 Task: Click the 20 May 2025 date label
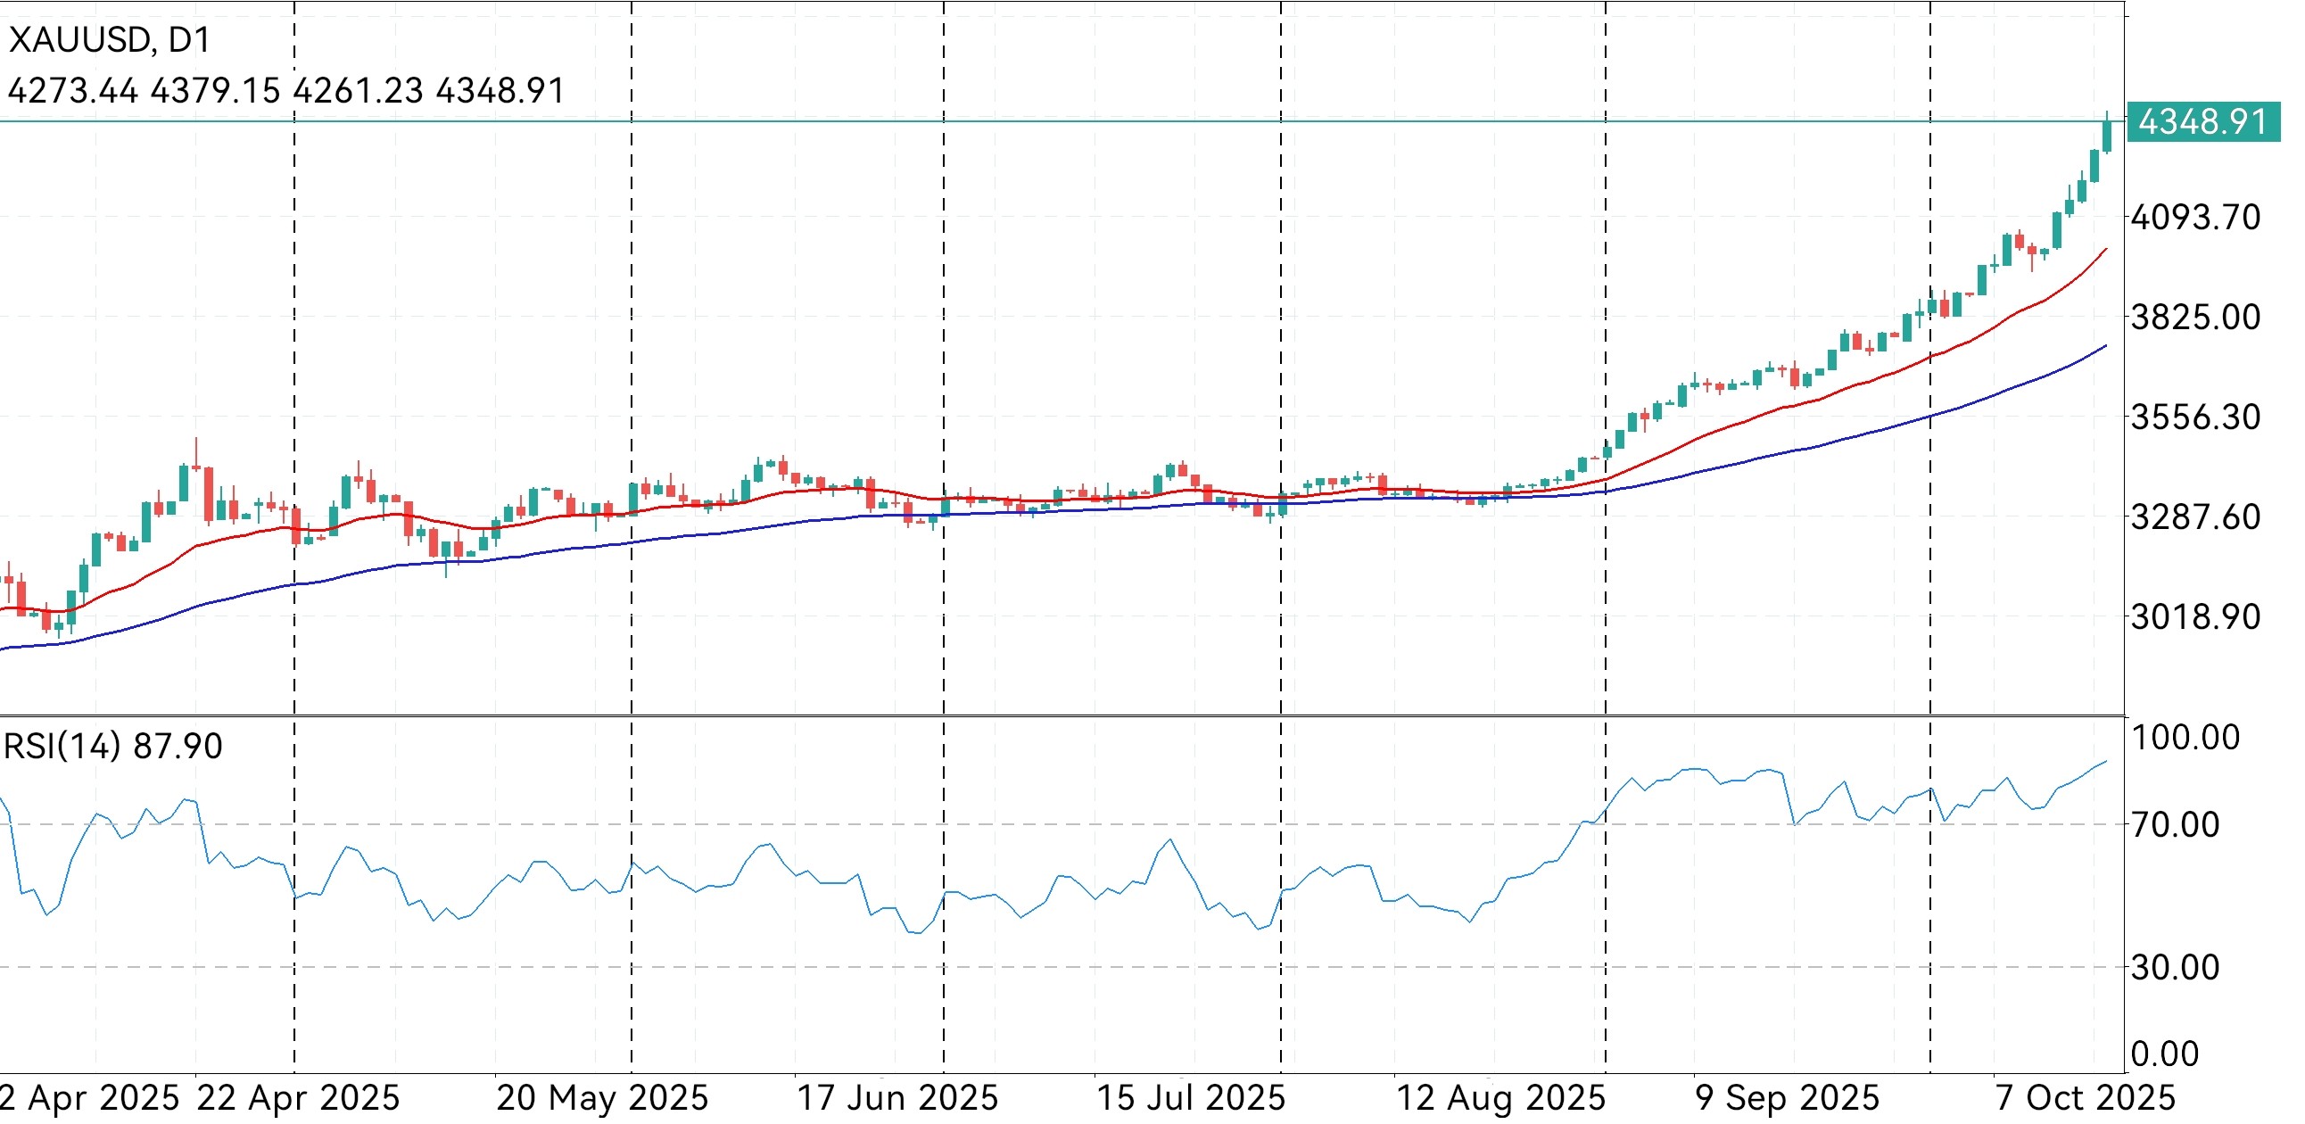[x=602, y=1098]
